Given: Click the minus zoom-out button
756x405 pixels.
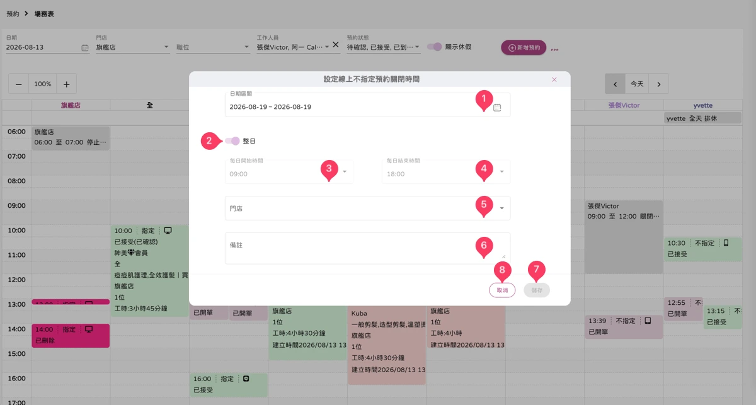Looking at the screenshot, I should point(18,84).
